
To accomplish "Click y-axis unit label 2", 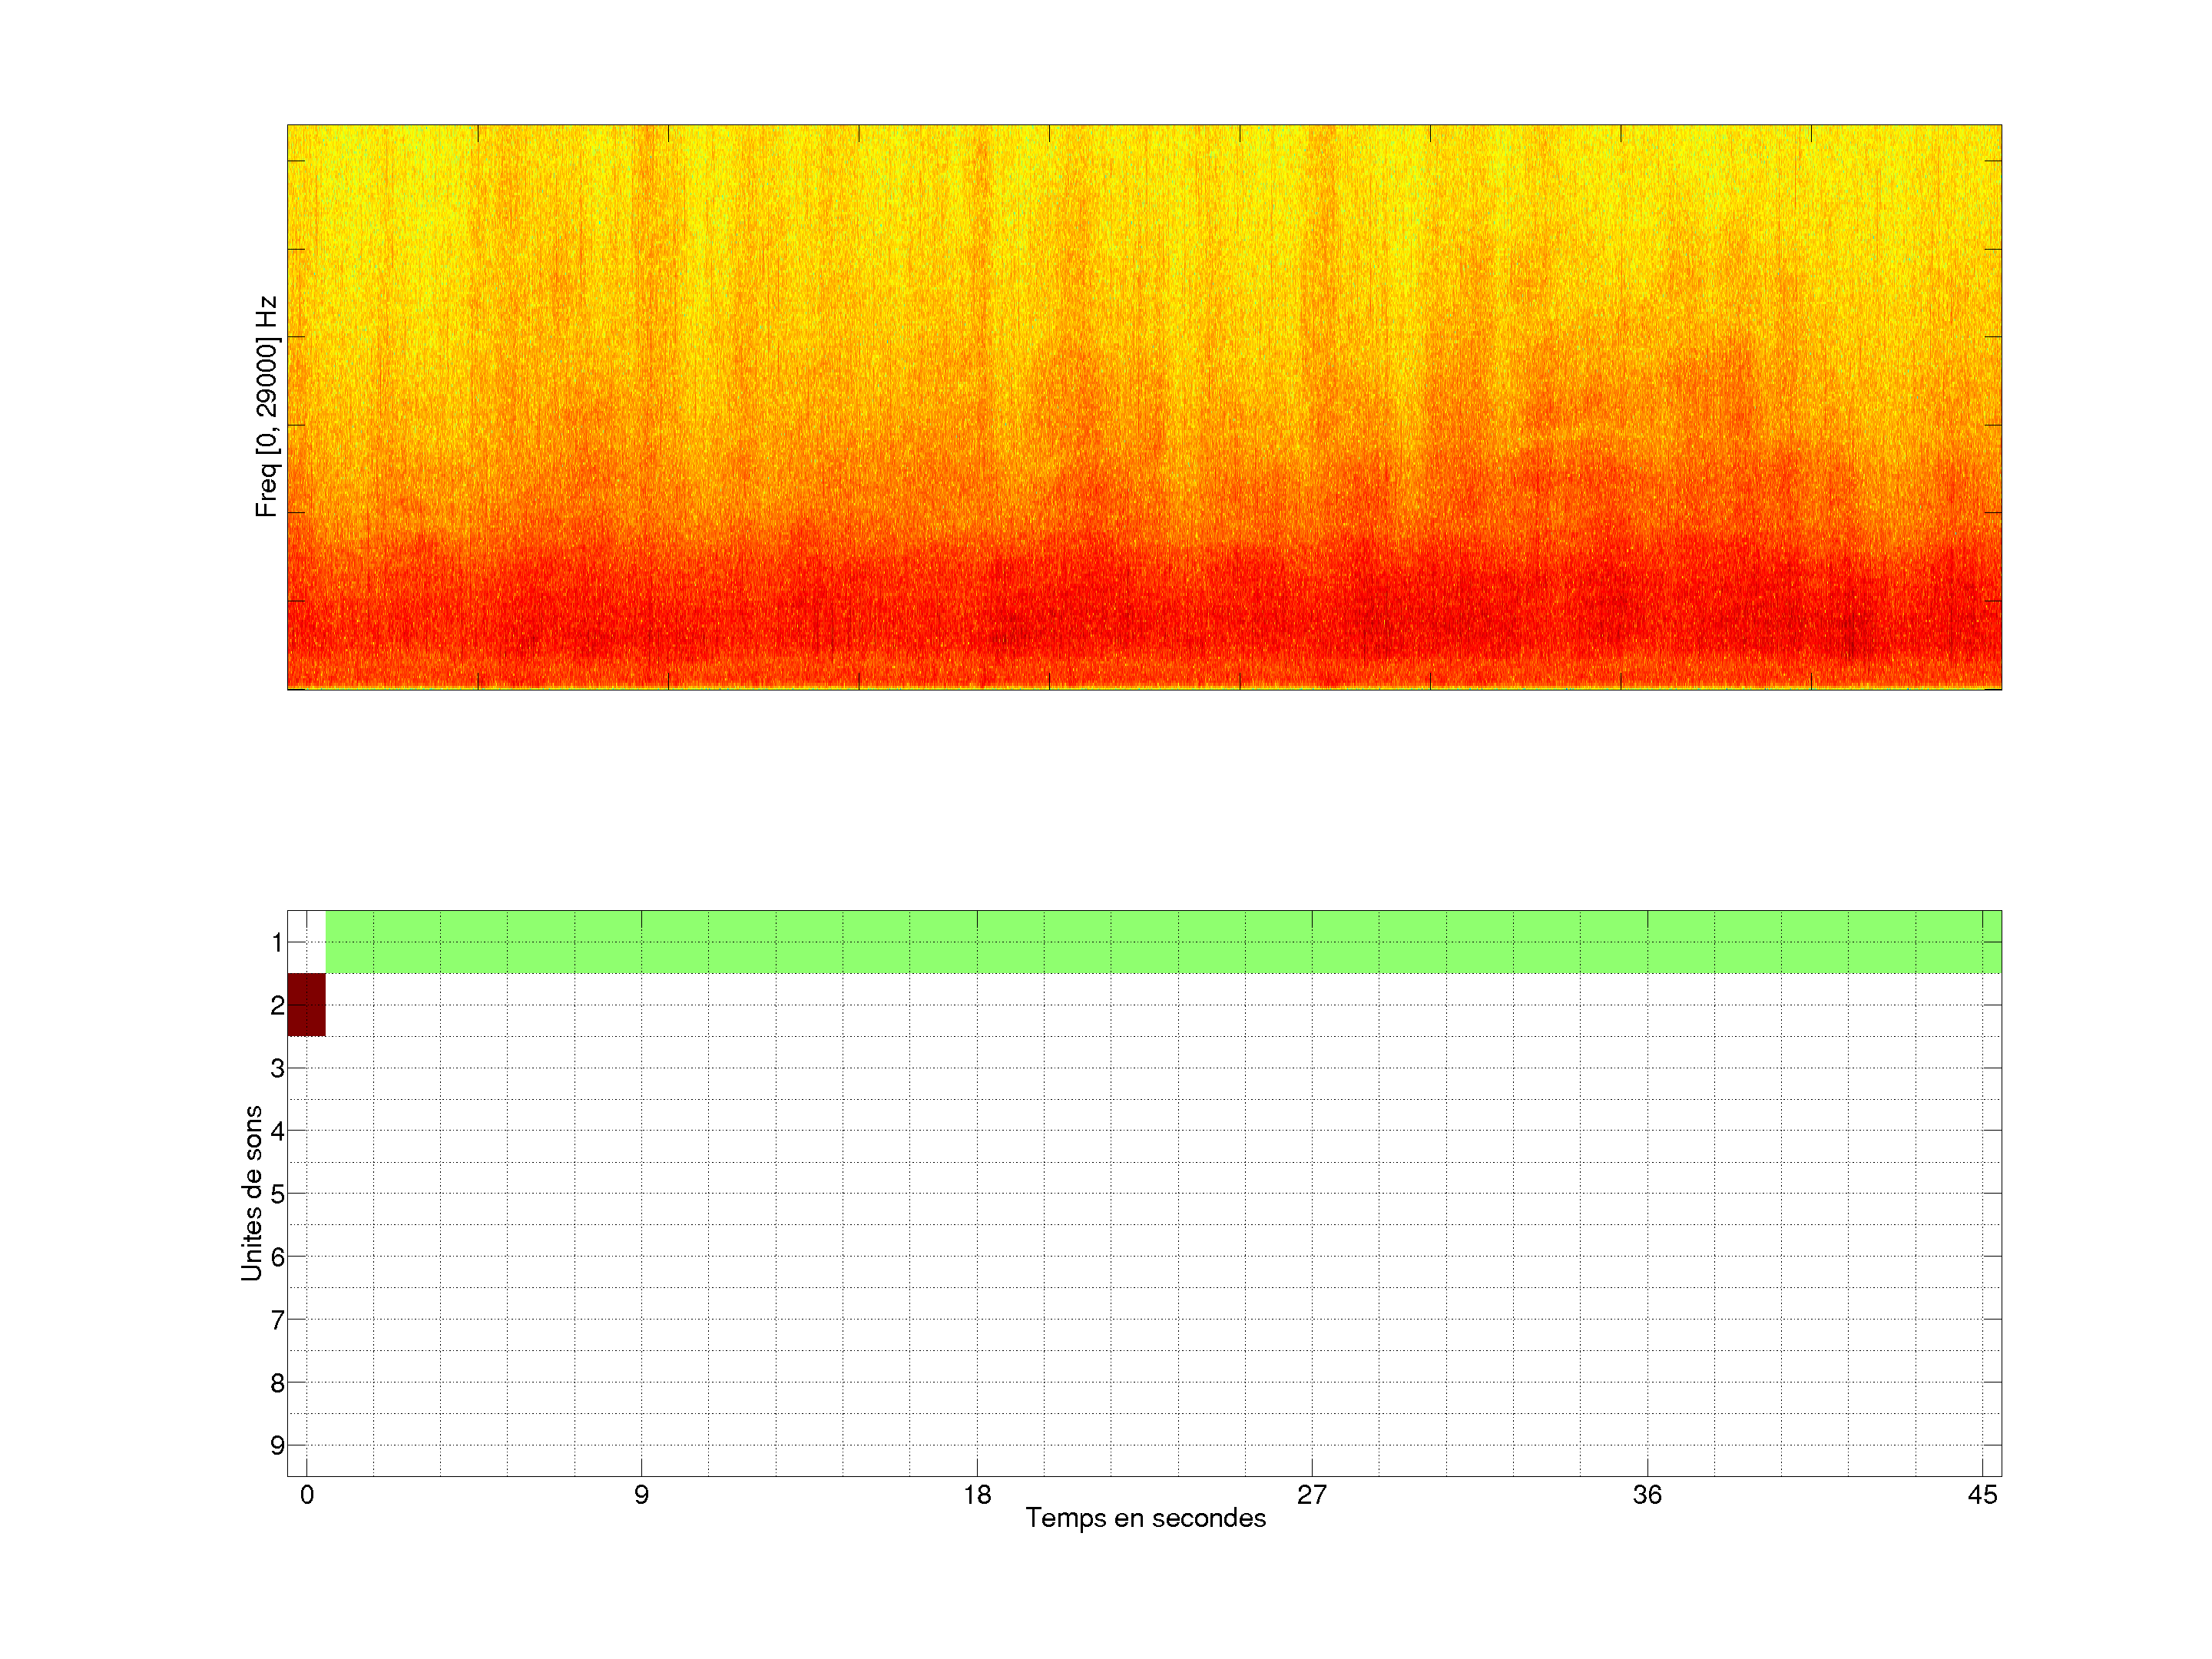I will point(277,1005).
